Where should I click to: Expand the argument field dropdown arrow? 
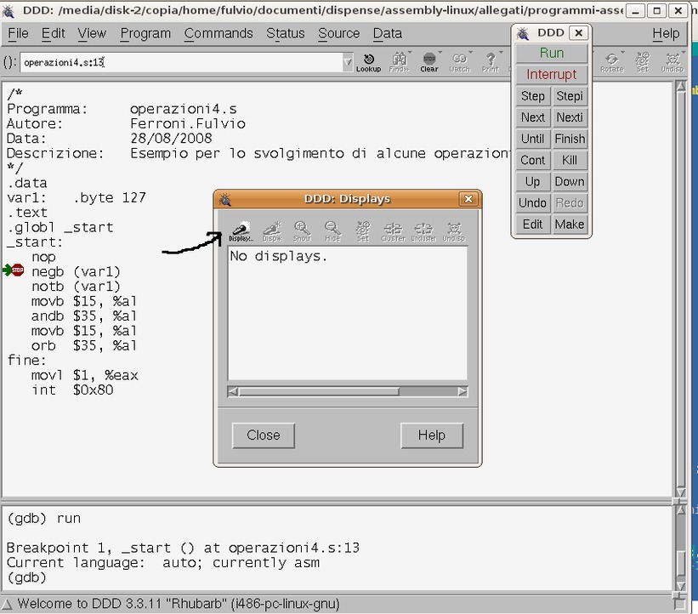(x=347, y=63)
